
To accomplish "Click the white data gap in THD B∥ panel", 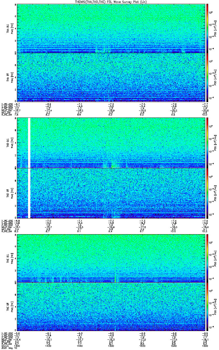I will click(x=29, y=193).
